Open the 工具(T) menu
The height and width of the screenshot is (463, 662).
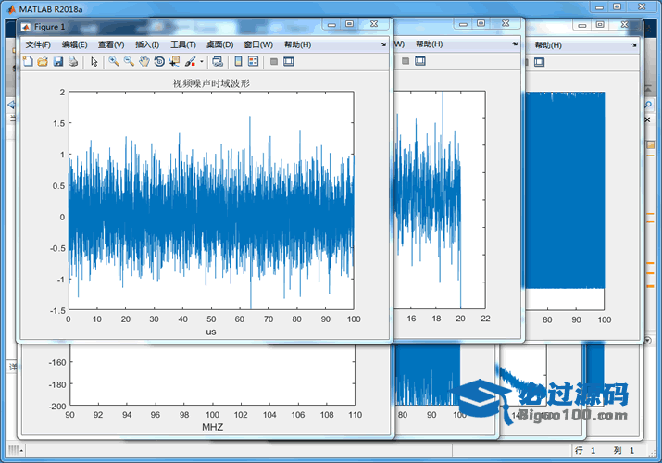(x=183, y=44)
